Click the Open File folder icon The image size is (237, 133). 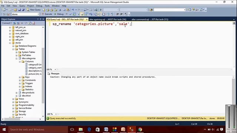coord(16,10)
